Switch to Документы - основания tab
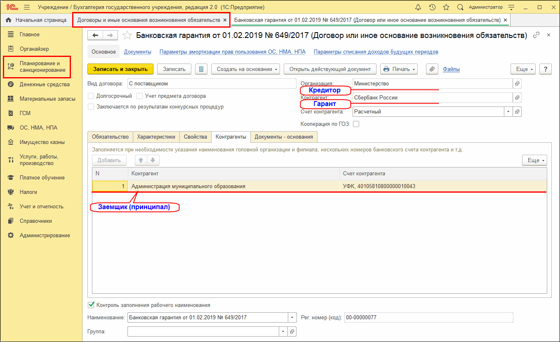The height and width of the screenshot is (342, 560). (284, 137)
